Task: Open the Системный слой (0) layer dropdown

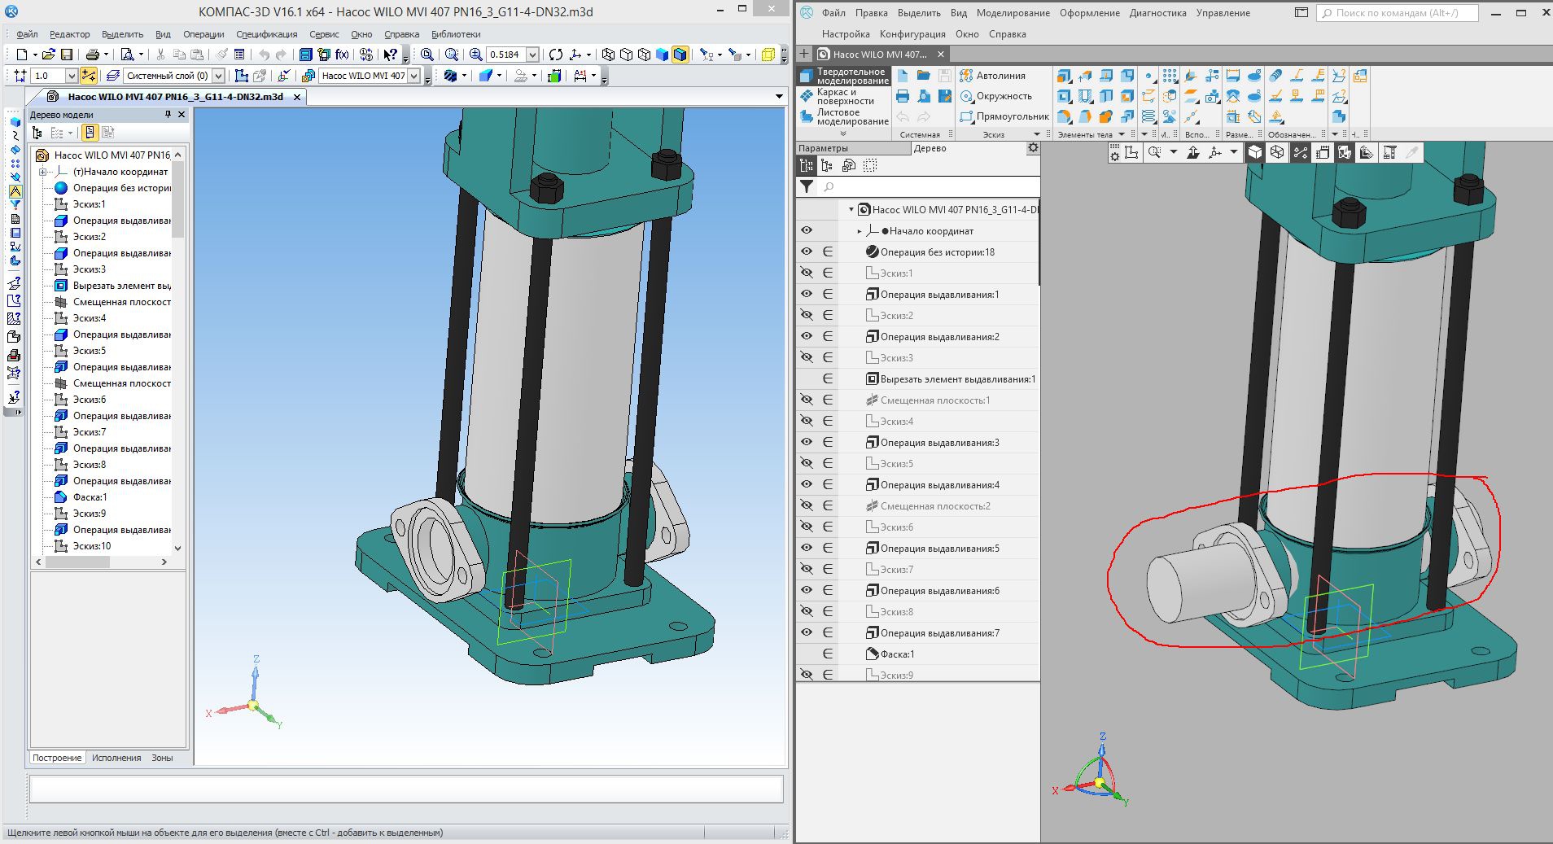Action: click(218, 76)
